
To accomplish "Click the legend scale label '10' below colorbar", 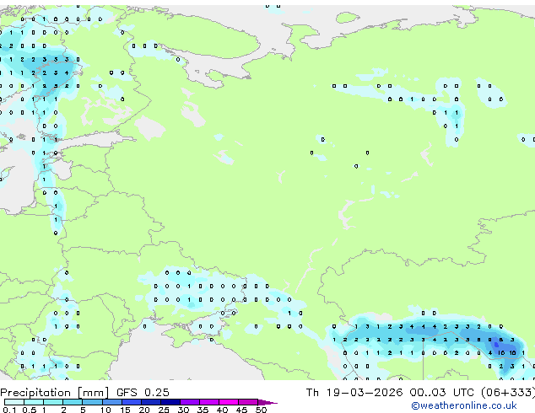I will (x=105, y=410).
